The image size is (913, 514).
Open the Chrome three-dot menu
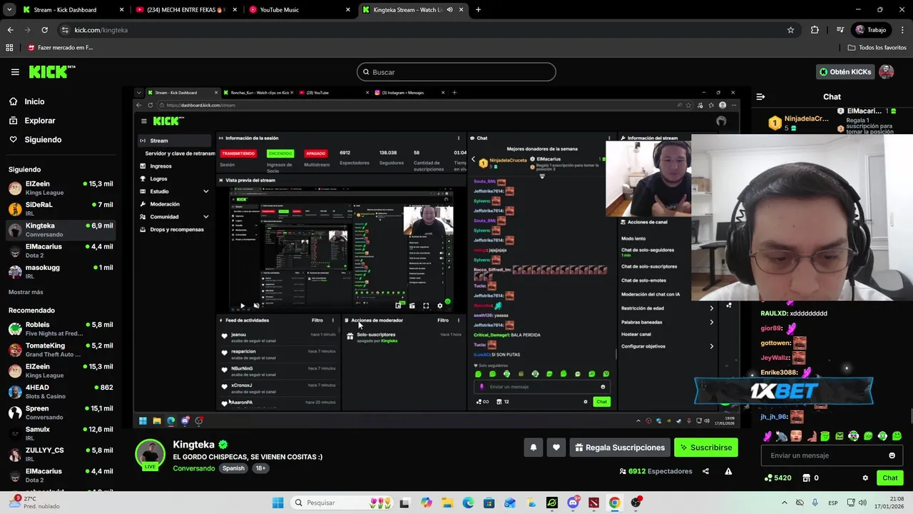point(903,30)
